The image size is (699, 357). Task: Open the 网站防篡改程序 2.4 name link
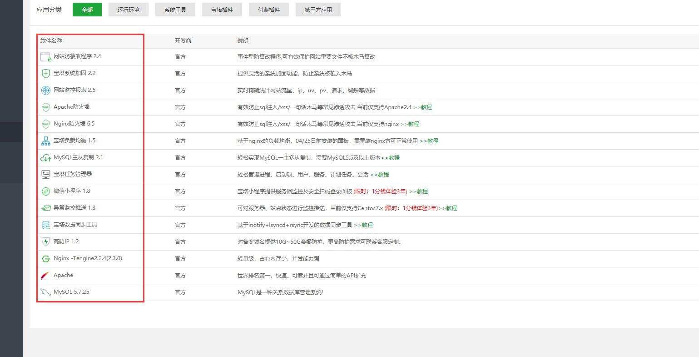(77, 56)
